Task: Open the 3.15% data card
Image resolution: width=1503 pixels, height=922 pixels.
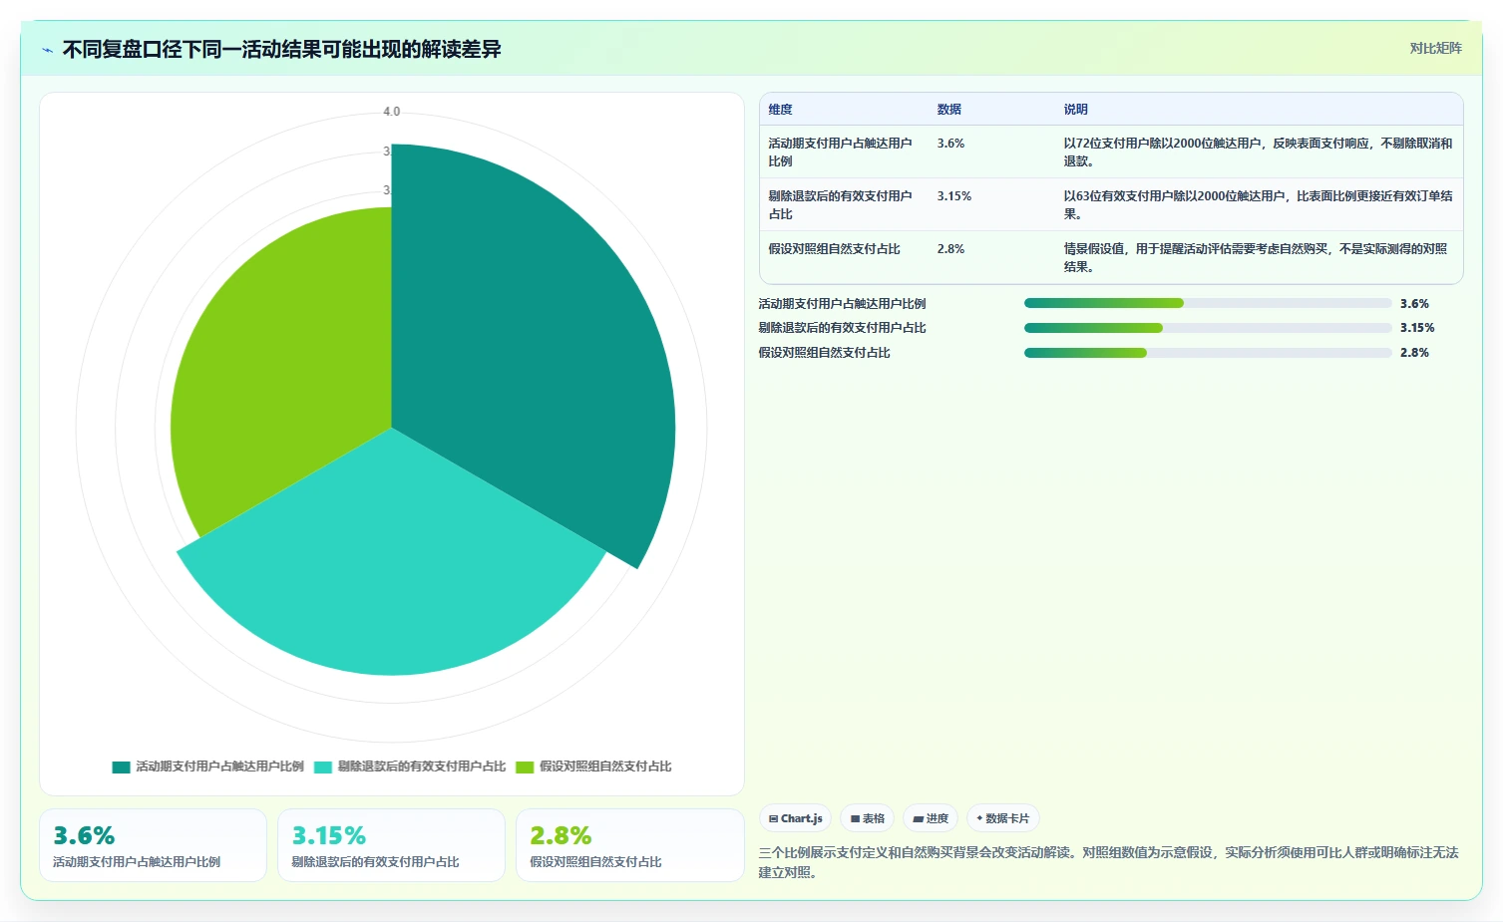Action: coord(391,845)
